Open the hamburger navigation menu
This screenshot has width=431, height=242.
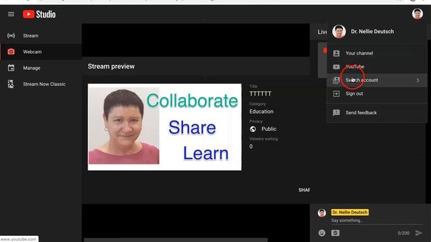(x=11, y=14)
